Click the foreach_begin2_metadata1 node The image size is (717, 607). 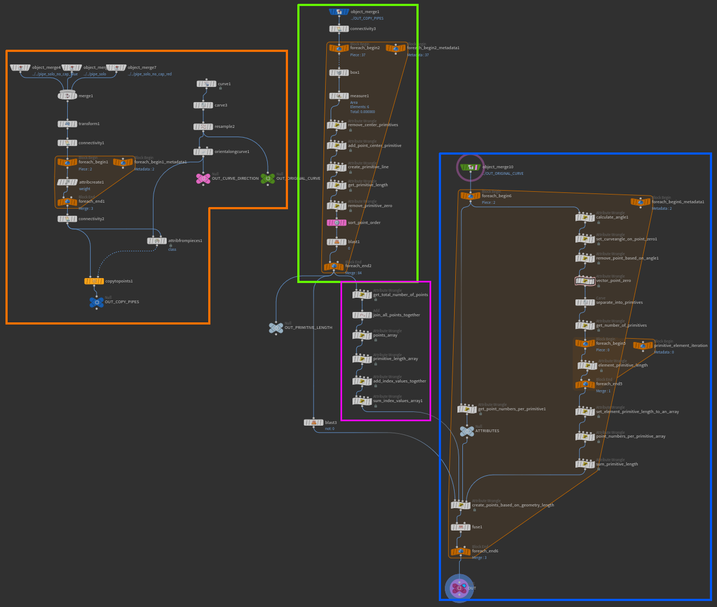tap(396, 48)
